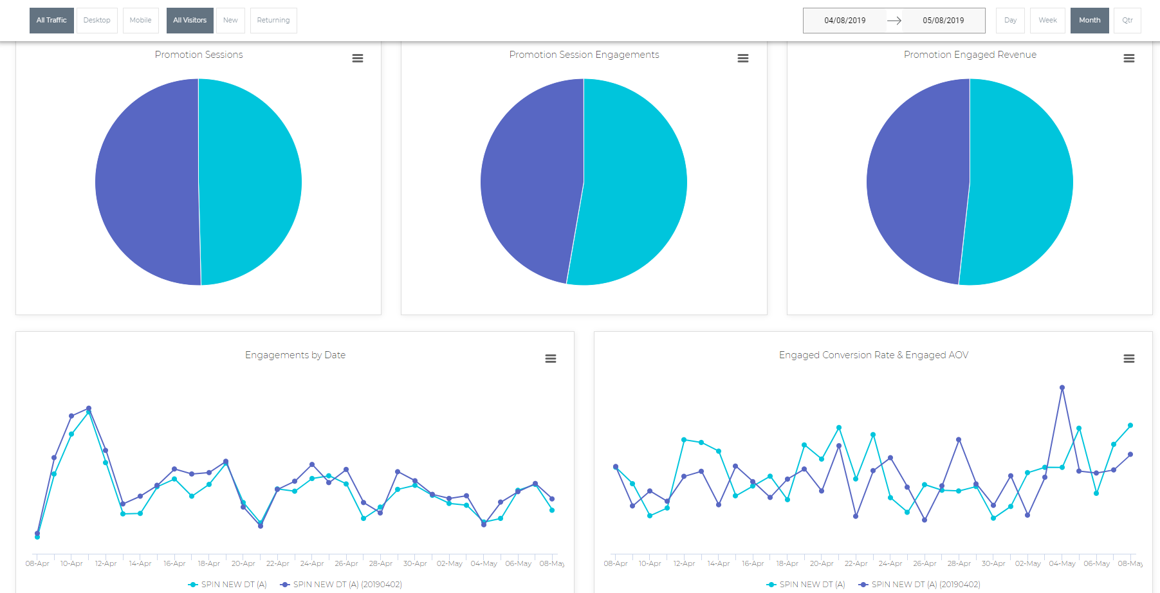The height and width of the screenshot is (593, 1160).
Task: Click the arrow icon between the date fields
Action: (x=894, y=20)
